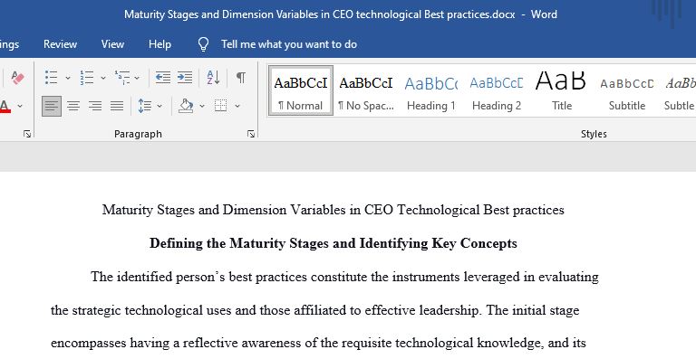Apply the Title style
Screen dimensions: 696x359
pos(562,92)
